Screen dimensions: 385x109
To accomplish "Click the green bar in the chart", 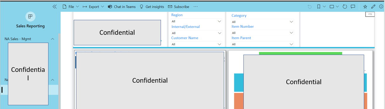I will point(300,53).
